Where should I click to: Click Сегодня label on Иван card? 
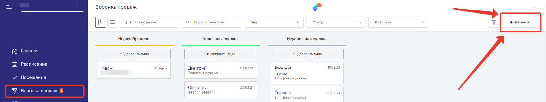click(x=160, y=68)
